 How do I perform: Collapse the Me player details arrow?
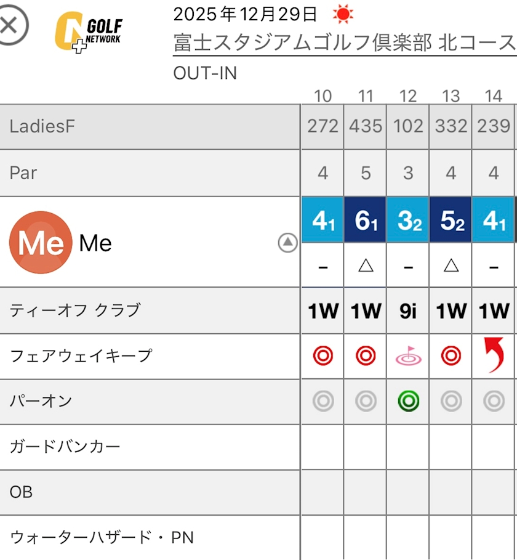pos(287,243)
